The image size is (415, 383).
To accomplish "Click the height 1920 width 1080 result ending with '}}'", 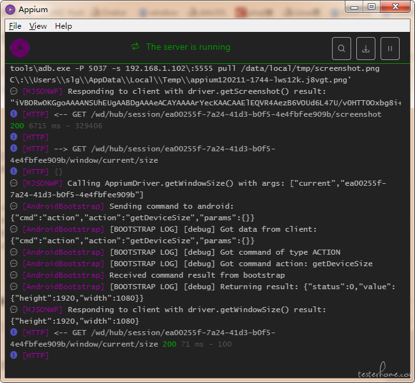I will coord(77,298).
